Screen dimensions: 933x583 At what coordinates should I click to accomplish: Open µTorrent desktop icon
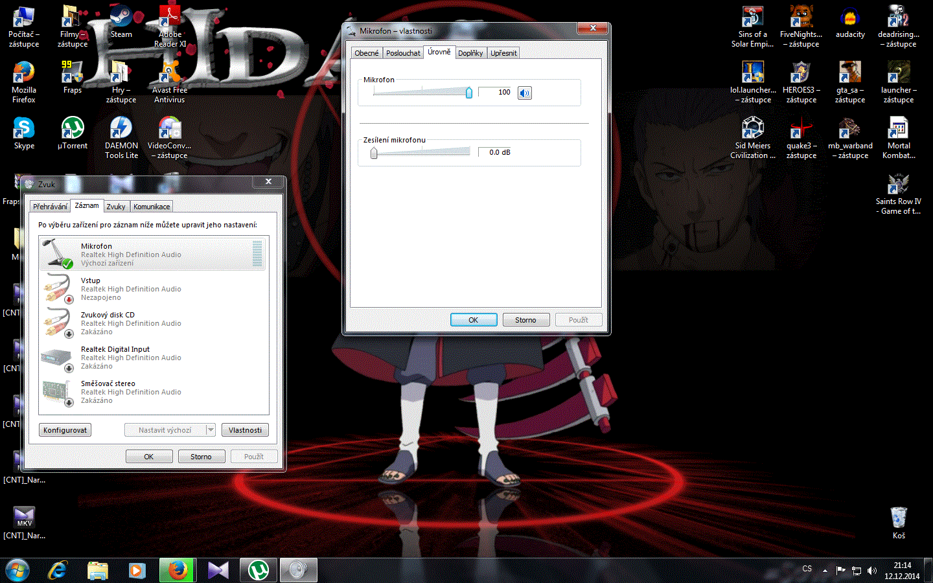coord(73,133)
